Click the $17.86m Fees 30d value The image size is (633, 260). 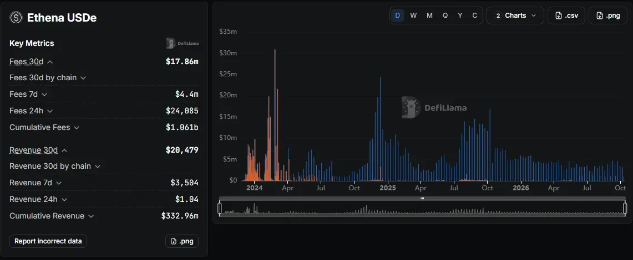coord(182,61)
